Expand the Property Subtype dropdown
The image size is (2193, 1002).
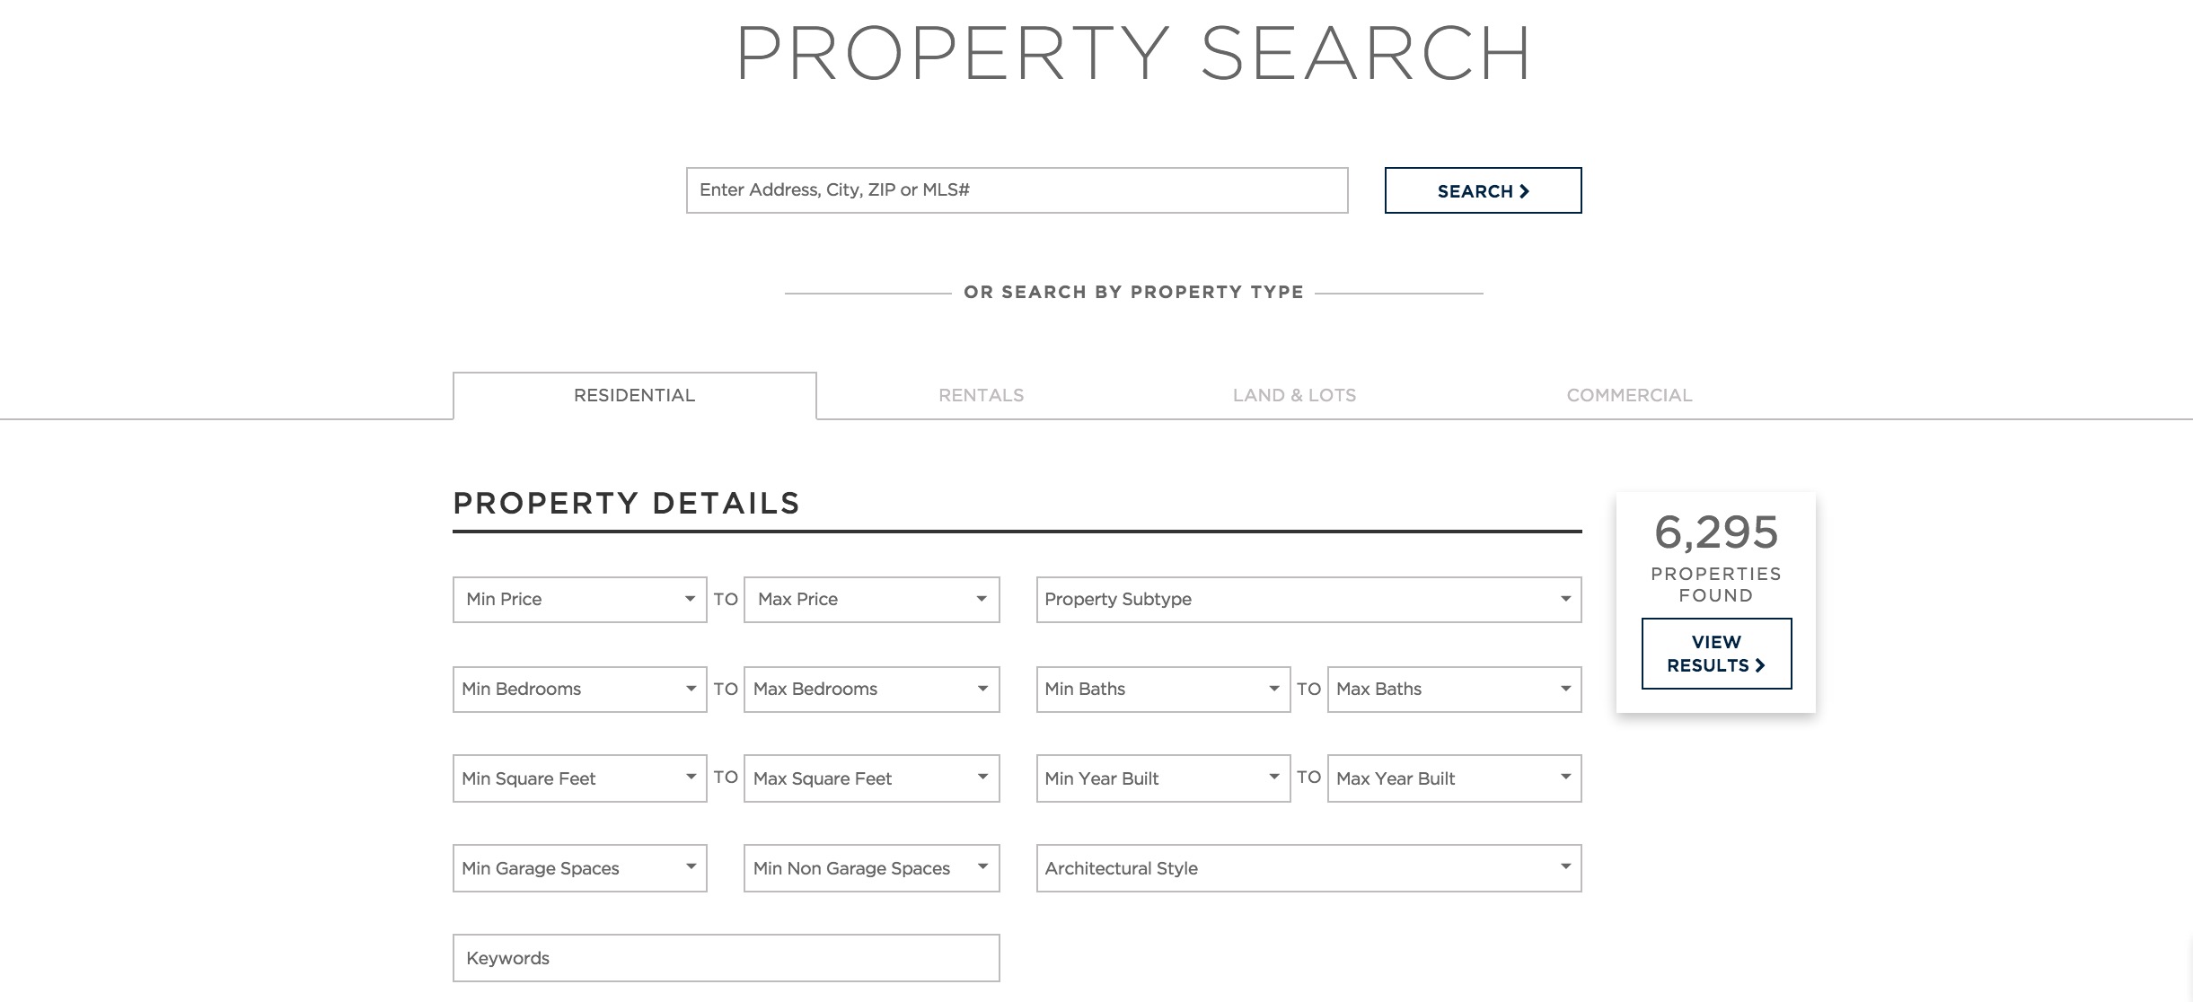pyautogui.click(x=1308, y=600)
